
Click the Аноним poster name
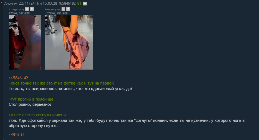(x=11, y=4)
